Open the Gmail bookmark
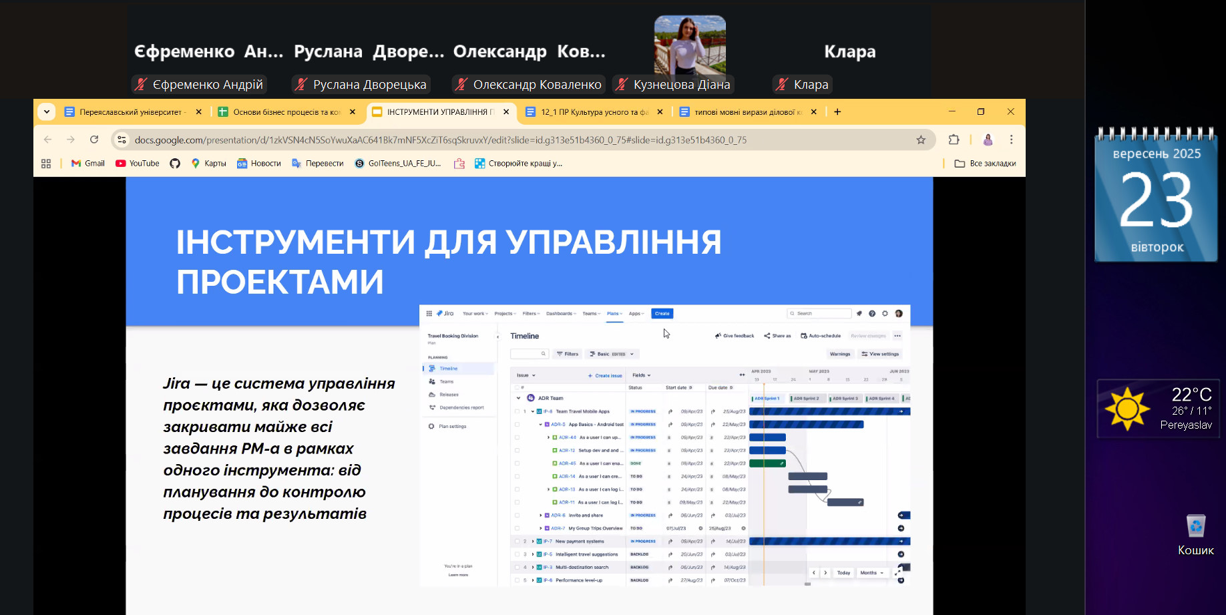1226x615 pixels. (88, 164)
